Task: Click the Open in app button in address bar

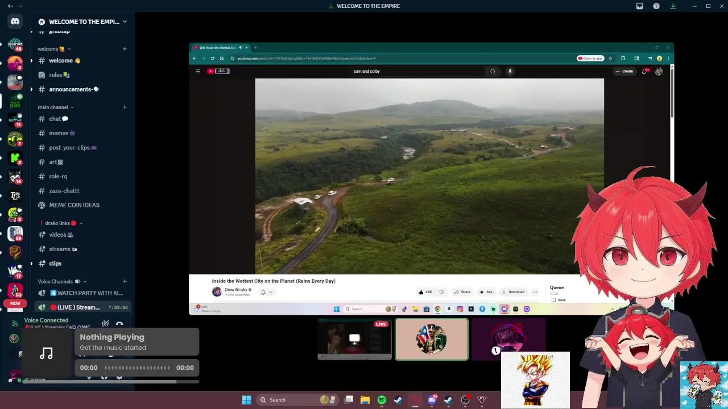Action: [590, 58]
